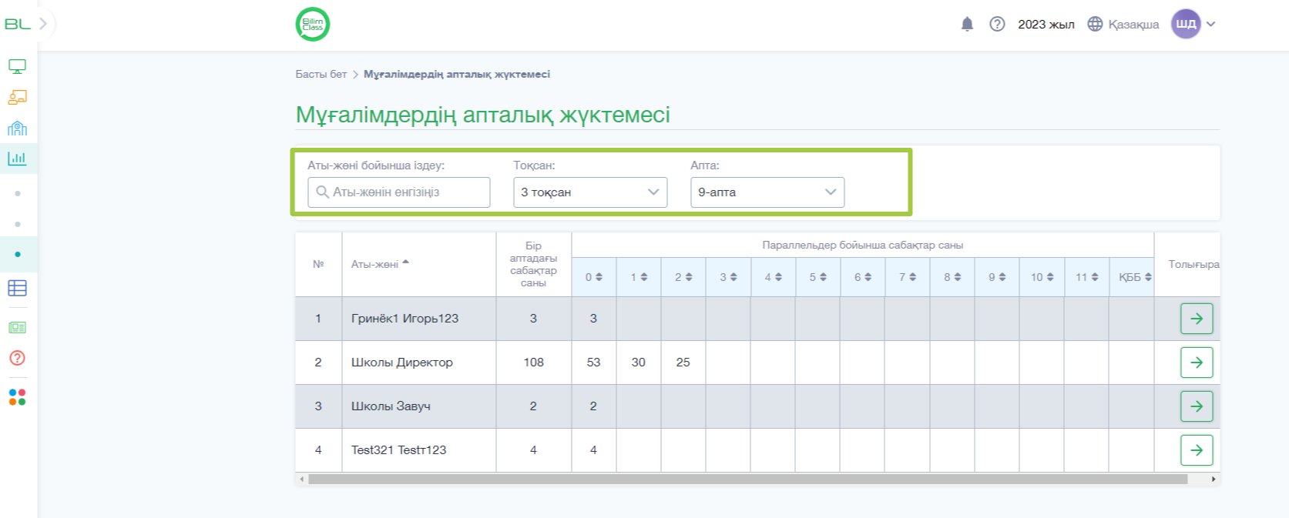This screenshot has width=1289, height=518.
Task: Click the name Школы Завуч
Action: 391,406
